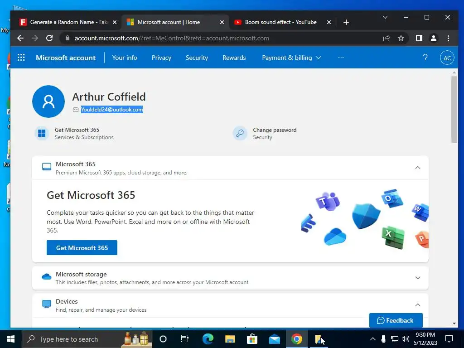Open the volume control in system tray
The image size is (464, 348).
tap(406, 339)
